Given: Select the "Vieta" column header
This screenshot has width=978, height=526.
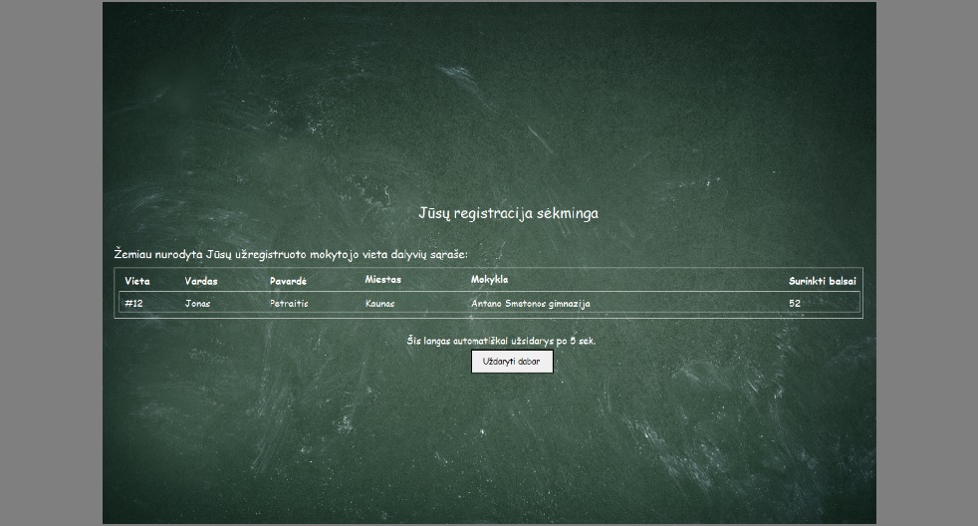Looking at the screenshot, I should (x=137, y=281).
